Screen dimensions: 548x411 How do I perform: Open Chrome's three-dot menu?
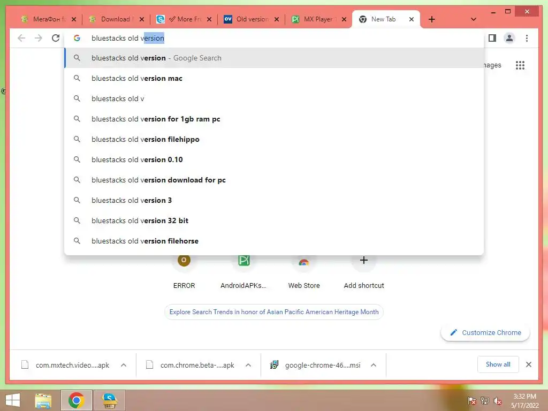coord(527,38)
